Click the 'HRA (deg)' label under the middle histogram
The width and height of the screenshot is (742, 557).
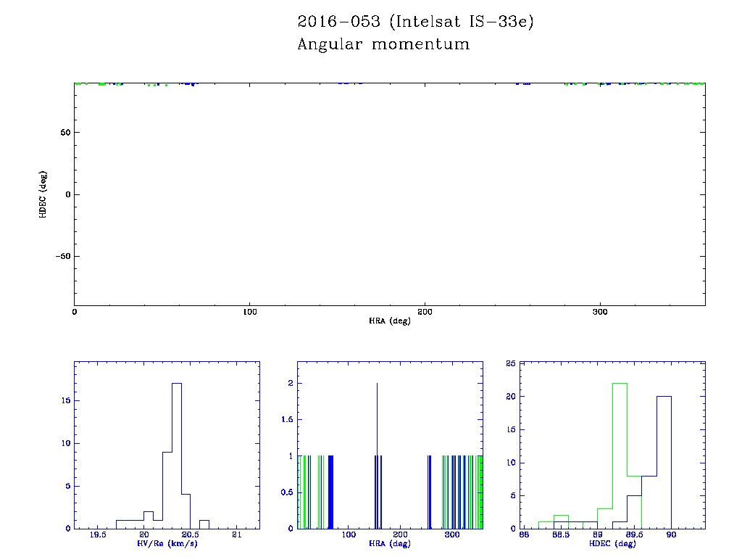pos(390,543)
